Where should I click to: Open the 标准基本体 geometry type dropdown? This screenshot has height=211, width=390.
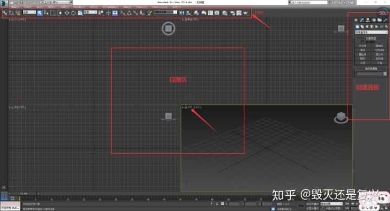(x=371, y=32)
